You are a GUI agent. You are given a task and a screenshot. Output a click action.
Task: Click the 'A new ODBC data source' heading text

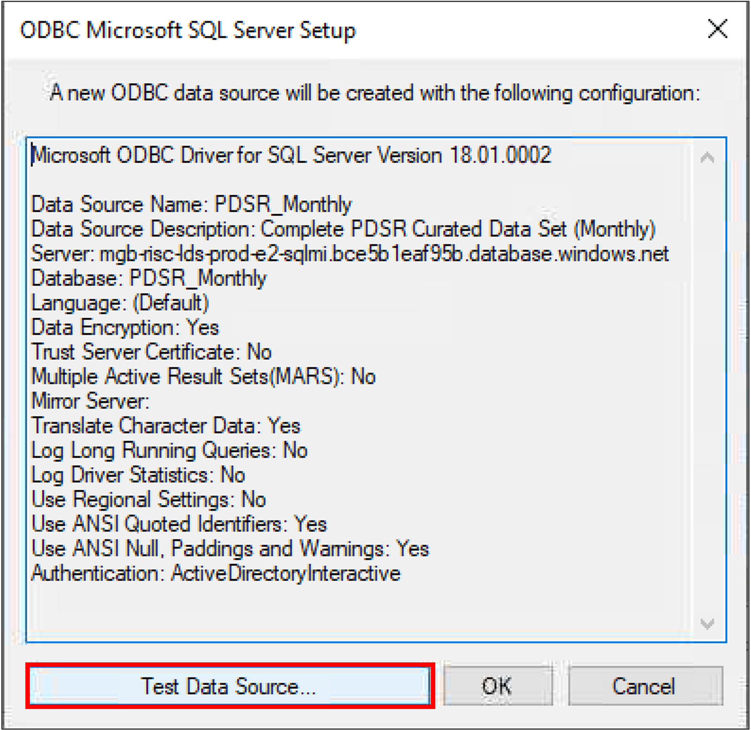click(375, 93)
